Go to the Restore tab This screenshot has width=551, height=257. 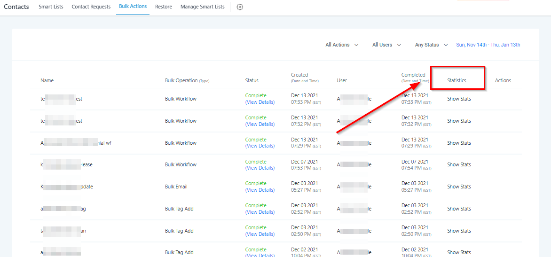pyautogui.click(x=164, y=7)
